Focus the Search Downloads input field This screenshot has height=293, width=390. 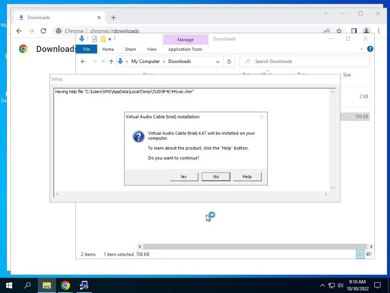[x=304, y=61]
